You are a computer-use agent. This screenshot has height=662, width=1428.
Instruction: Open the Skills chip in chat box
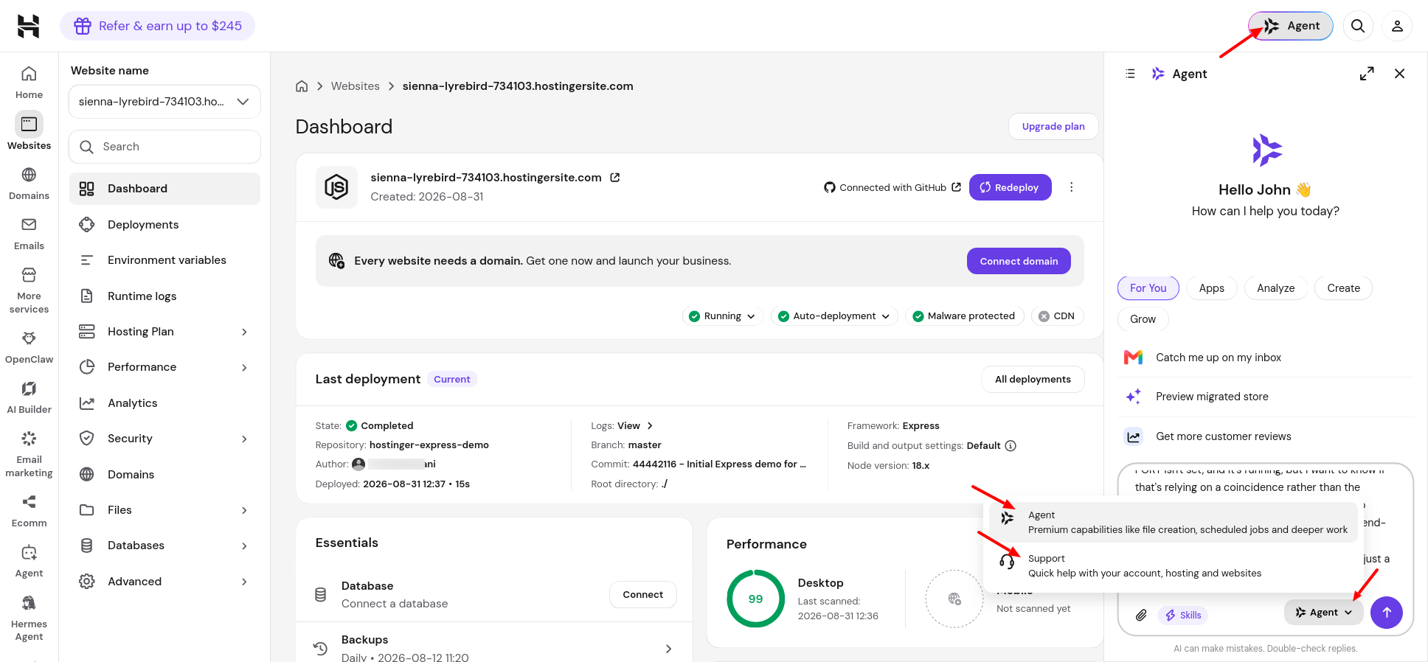(1182, 615)
